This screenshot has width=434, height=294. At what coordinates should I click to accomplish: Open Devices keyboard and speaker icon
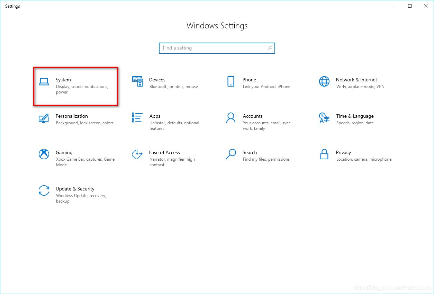[x=137, y=81]
